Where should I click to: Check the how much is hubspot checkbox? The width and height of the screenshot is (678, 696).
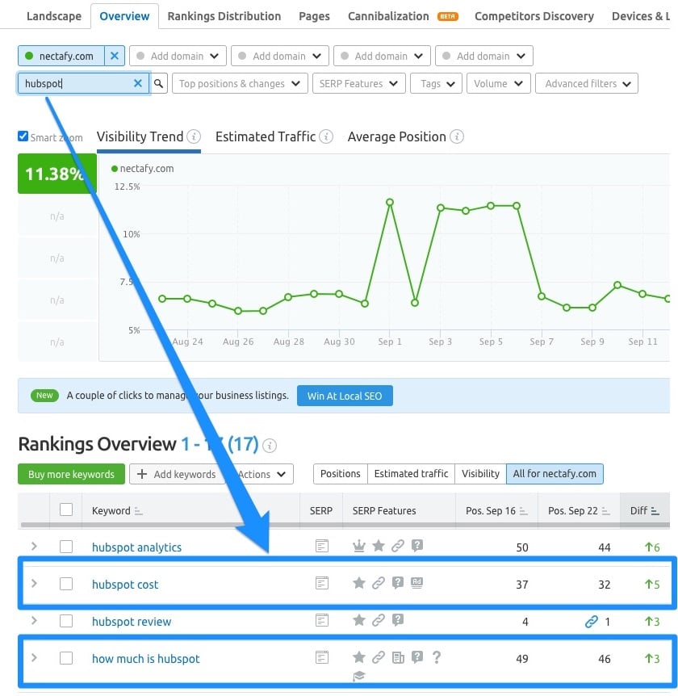pyautogui.click(x=66, y=658)
